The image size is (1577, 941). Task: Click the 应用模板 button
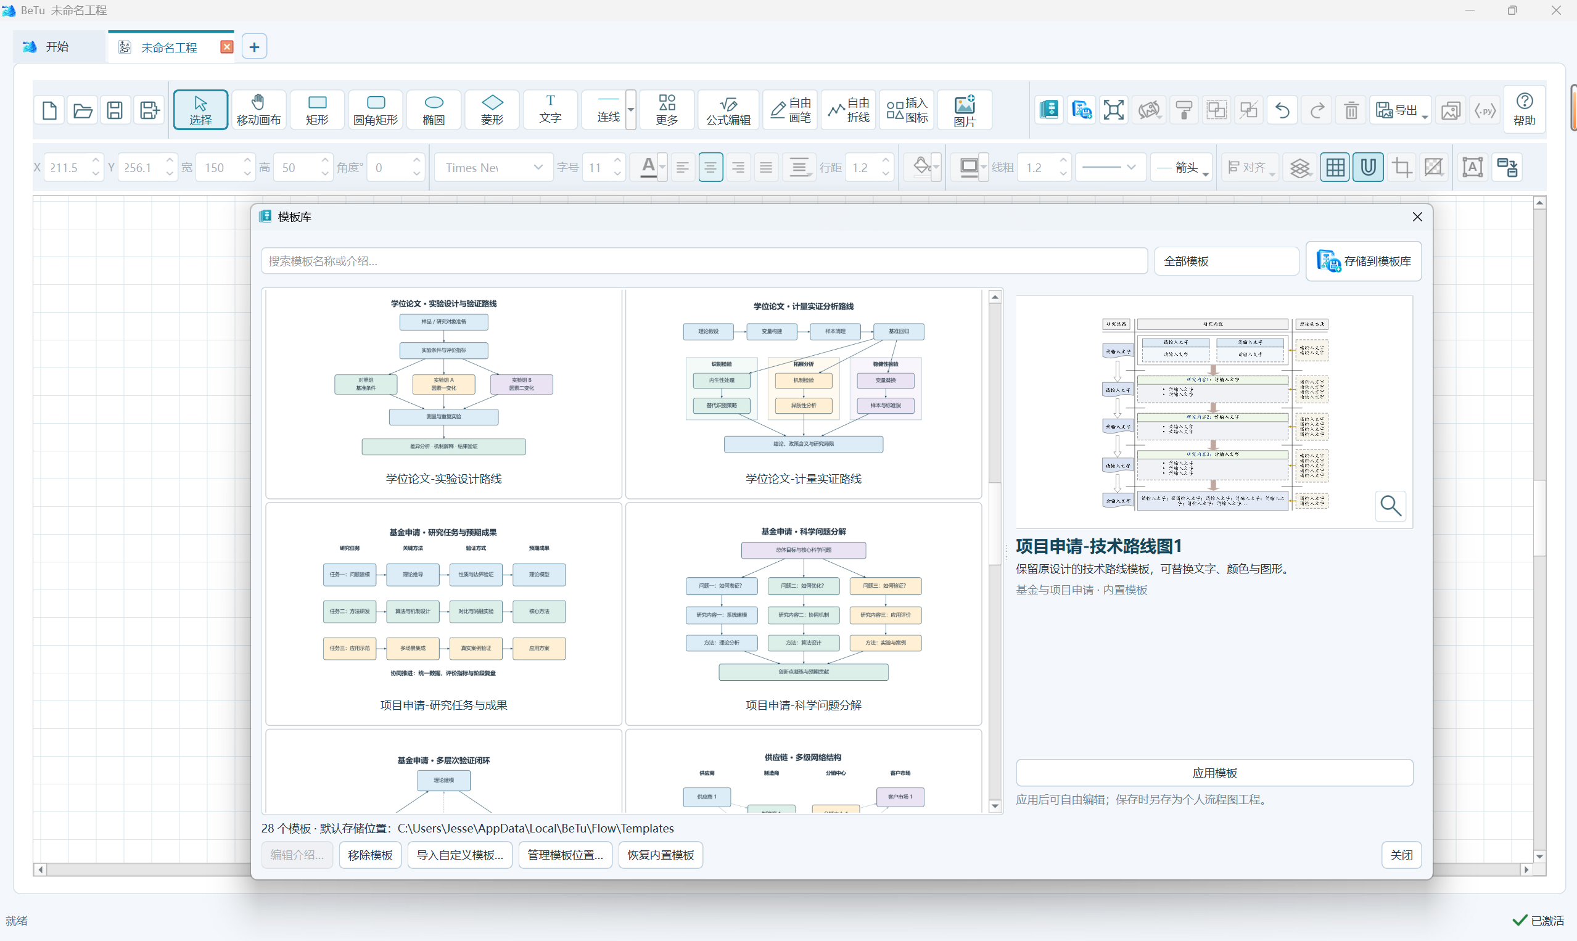coord(1214,773)
